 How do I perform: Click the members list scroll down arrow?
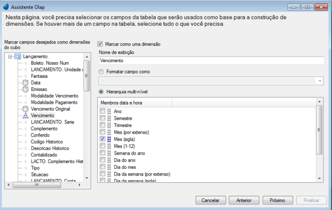[x=320, y=179]
